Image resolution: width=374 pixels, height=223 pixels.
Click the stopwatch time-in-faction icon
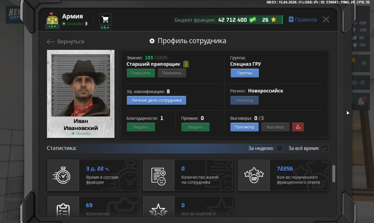pos(63,175)
